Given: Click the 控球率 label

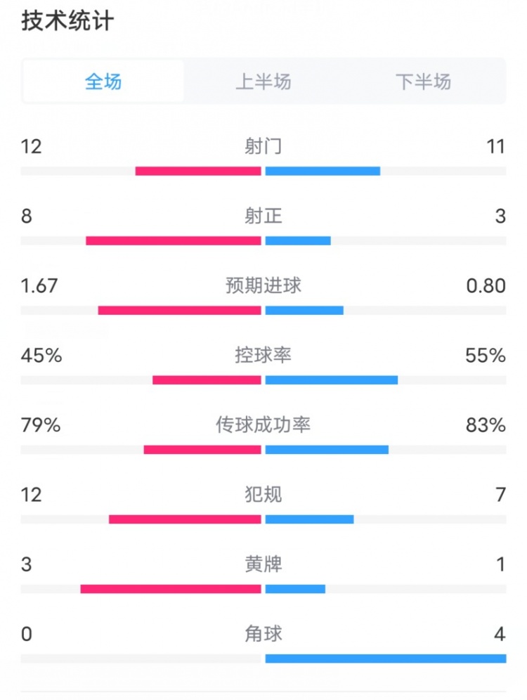Looking at the screenshot, I should click(x=263, y=355).
